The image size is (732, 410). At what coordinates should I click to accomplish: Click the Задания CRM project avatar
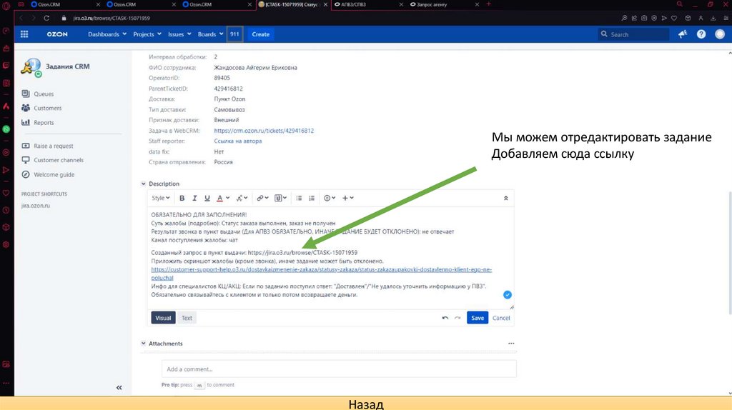31,67
